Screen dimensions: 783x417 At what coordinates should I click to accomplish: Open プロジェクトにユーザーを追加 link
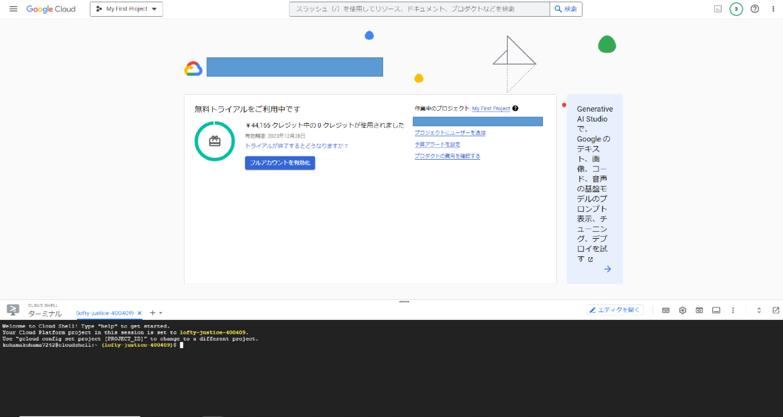[x=450, y=133]
